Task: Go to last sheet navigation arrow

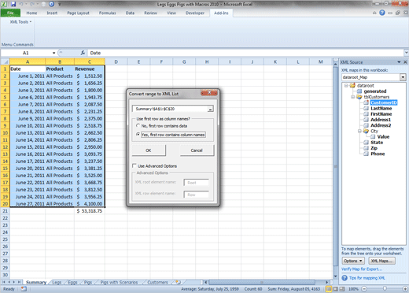Action: [x=19, y=282]
